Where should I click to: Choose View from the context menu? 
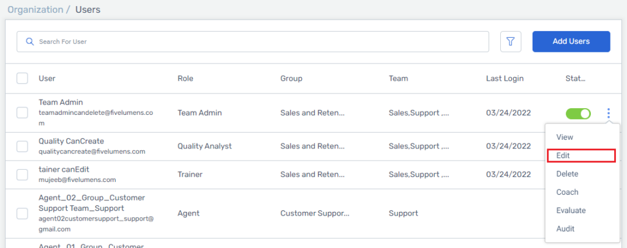[x=565, y=137]
